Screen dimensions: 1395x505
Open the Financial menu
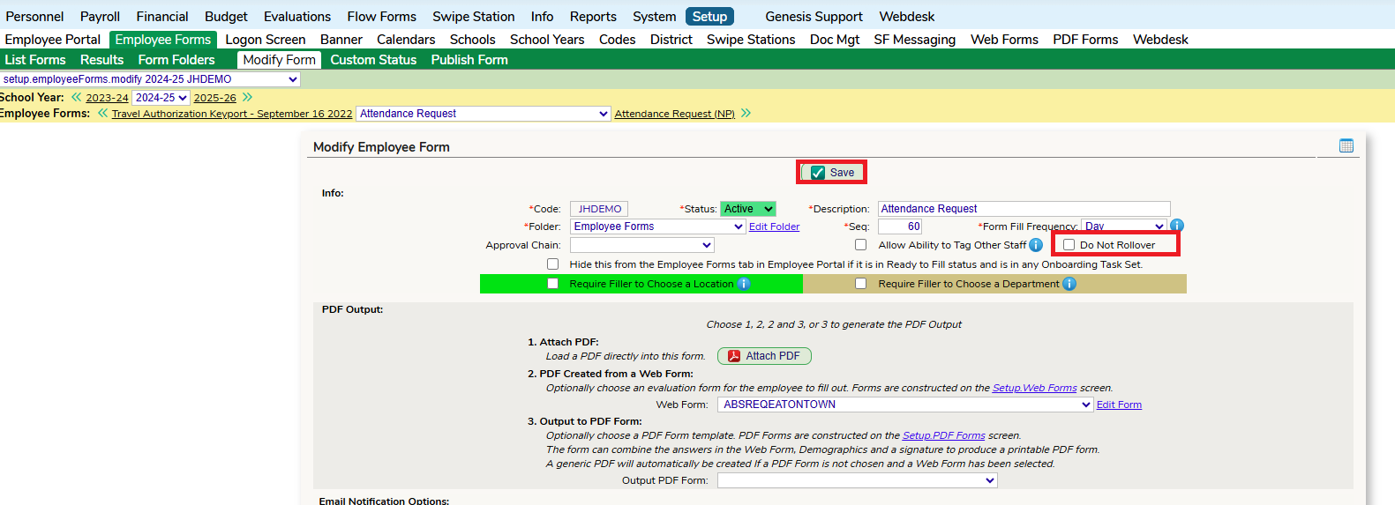pos(162,16)
